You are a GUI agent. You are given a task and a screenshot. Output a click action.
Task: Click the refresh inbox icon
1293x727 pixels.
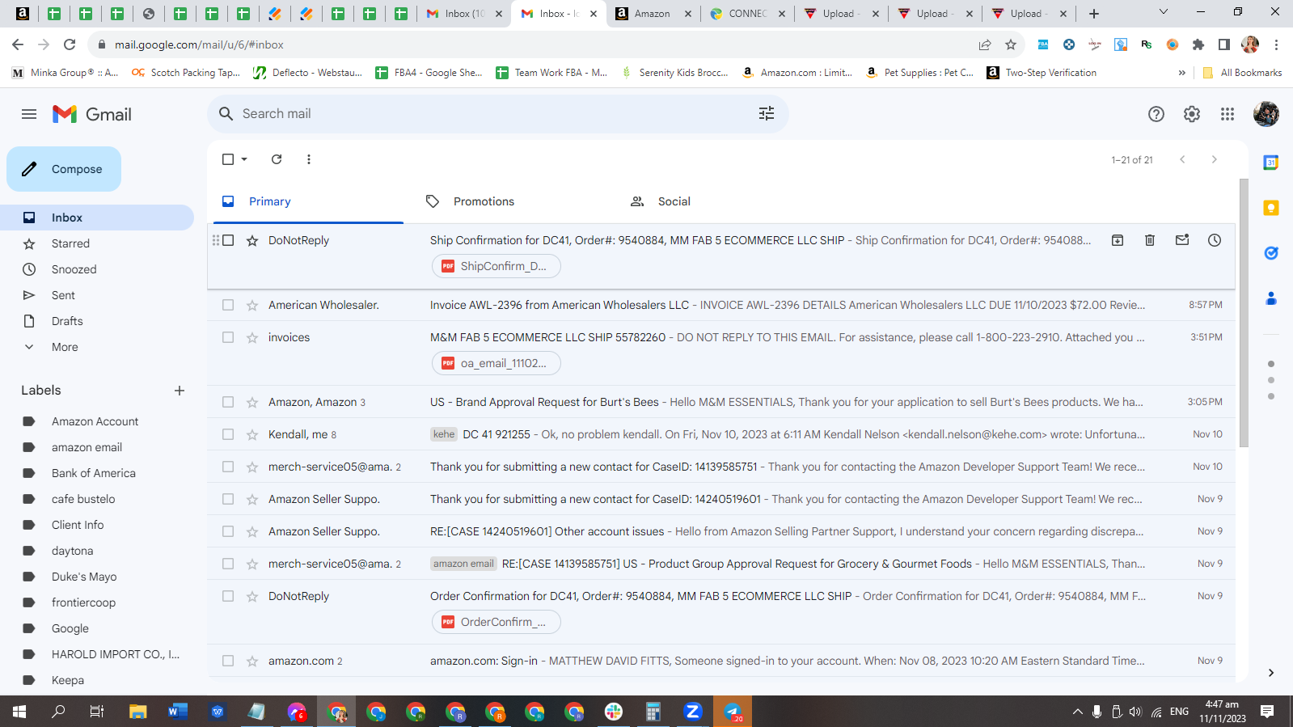tap(277, 159)
